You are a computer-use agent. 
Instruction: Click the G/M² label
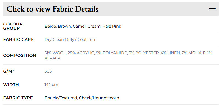pyautogui.click(x=9, y=71)
